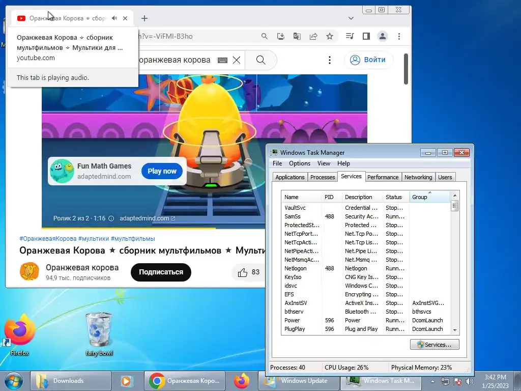Select the Netlogon service row
The height and width of the screenshot is (391, 521).
(366, 268)
